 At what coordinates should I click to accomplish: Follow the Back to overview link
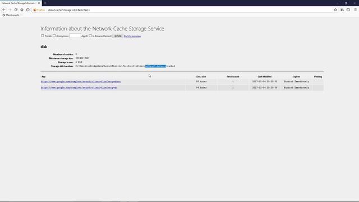132,36
